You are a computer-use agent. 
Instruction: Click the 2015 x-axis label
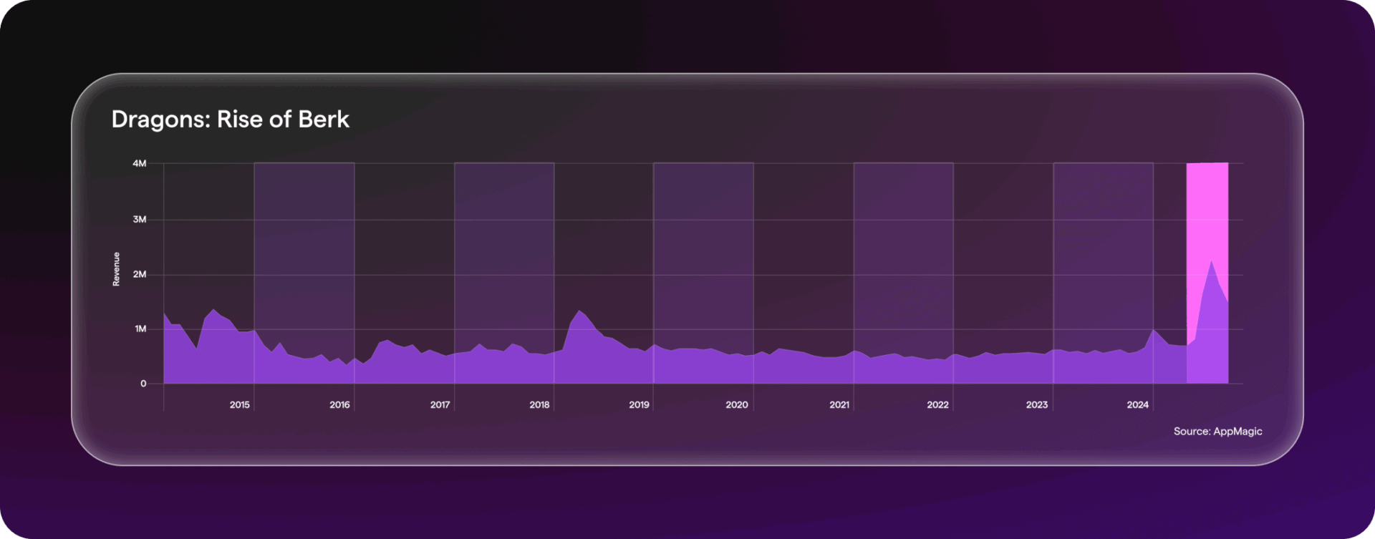[x=239, y=404]
